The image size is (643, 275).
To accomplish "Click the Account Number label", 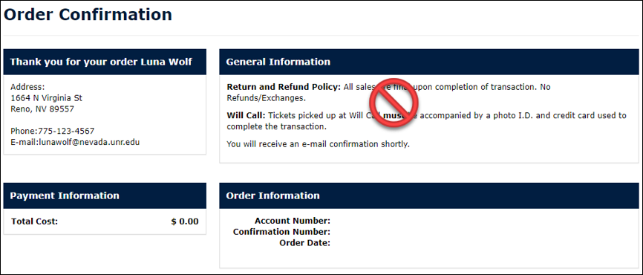I will pyautogui.click(x=293, y=221).
